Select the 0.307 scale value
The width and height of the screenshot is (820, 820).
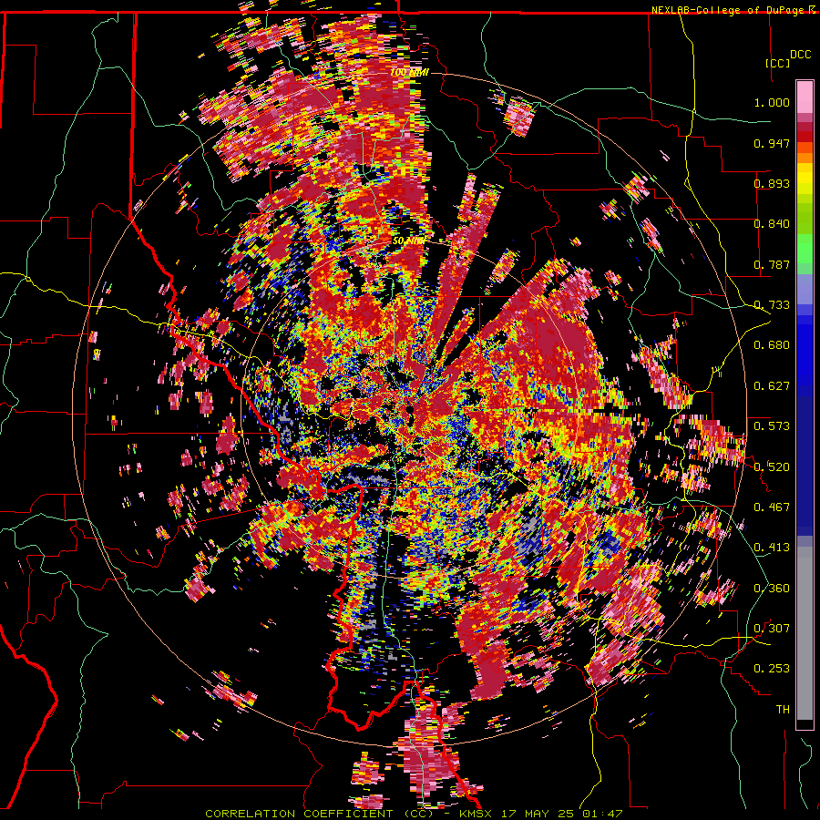point(772,628)
